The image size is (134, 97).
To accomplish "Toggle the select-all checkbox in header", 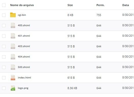I will pos(4,5).
